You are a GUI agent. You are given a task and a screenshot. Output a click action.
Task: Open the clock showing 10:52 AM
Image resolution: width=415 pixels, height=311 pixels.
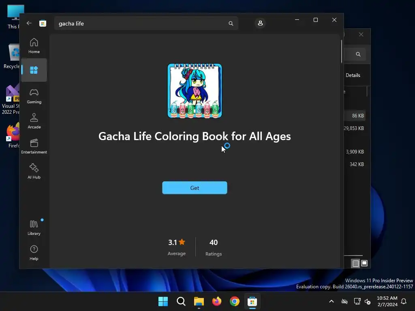[x=387, y=301]
